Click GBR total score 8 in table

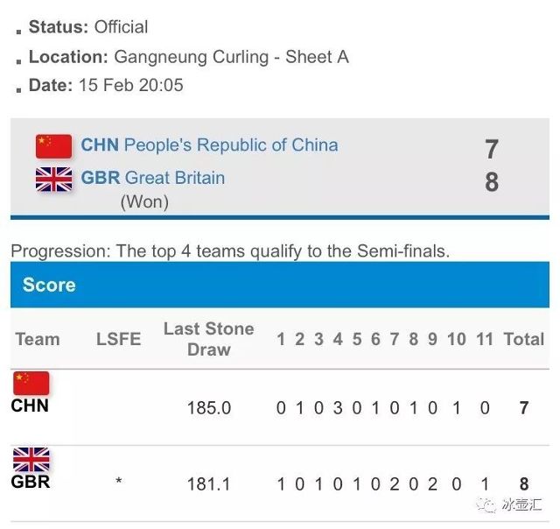[x=524, y=484]
